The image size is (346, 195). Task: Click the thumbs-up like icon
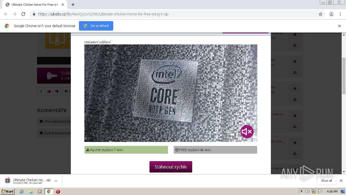click(49, 91)
